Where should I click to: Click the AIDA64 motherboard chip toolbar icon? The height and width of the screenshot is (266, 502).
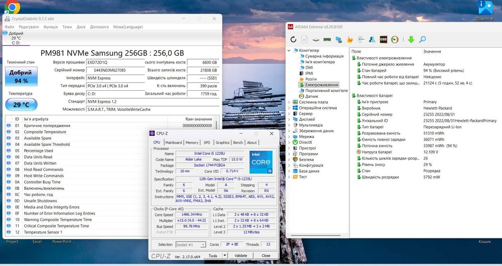coord(316,40)
